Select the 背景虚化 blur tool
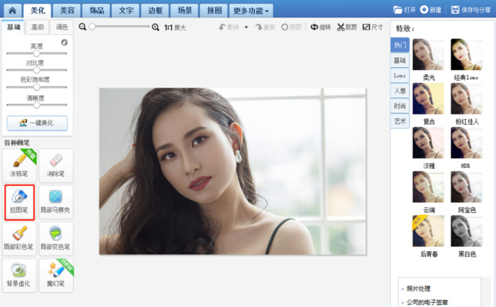This screenshot has width=496, height=307. click(19, 275)
